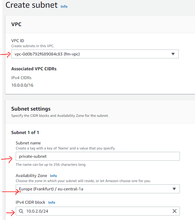Click the Subnet settings section heading

(x=31, y=109)
